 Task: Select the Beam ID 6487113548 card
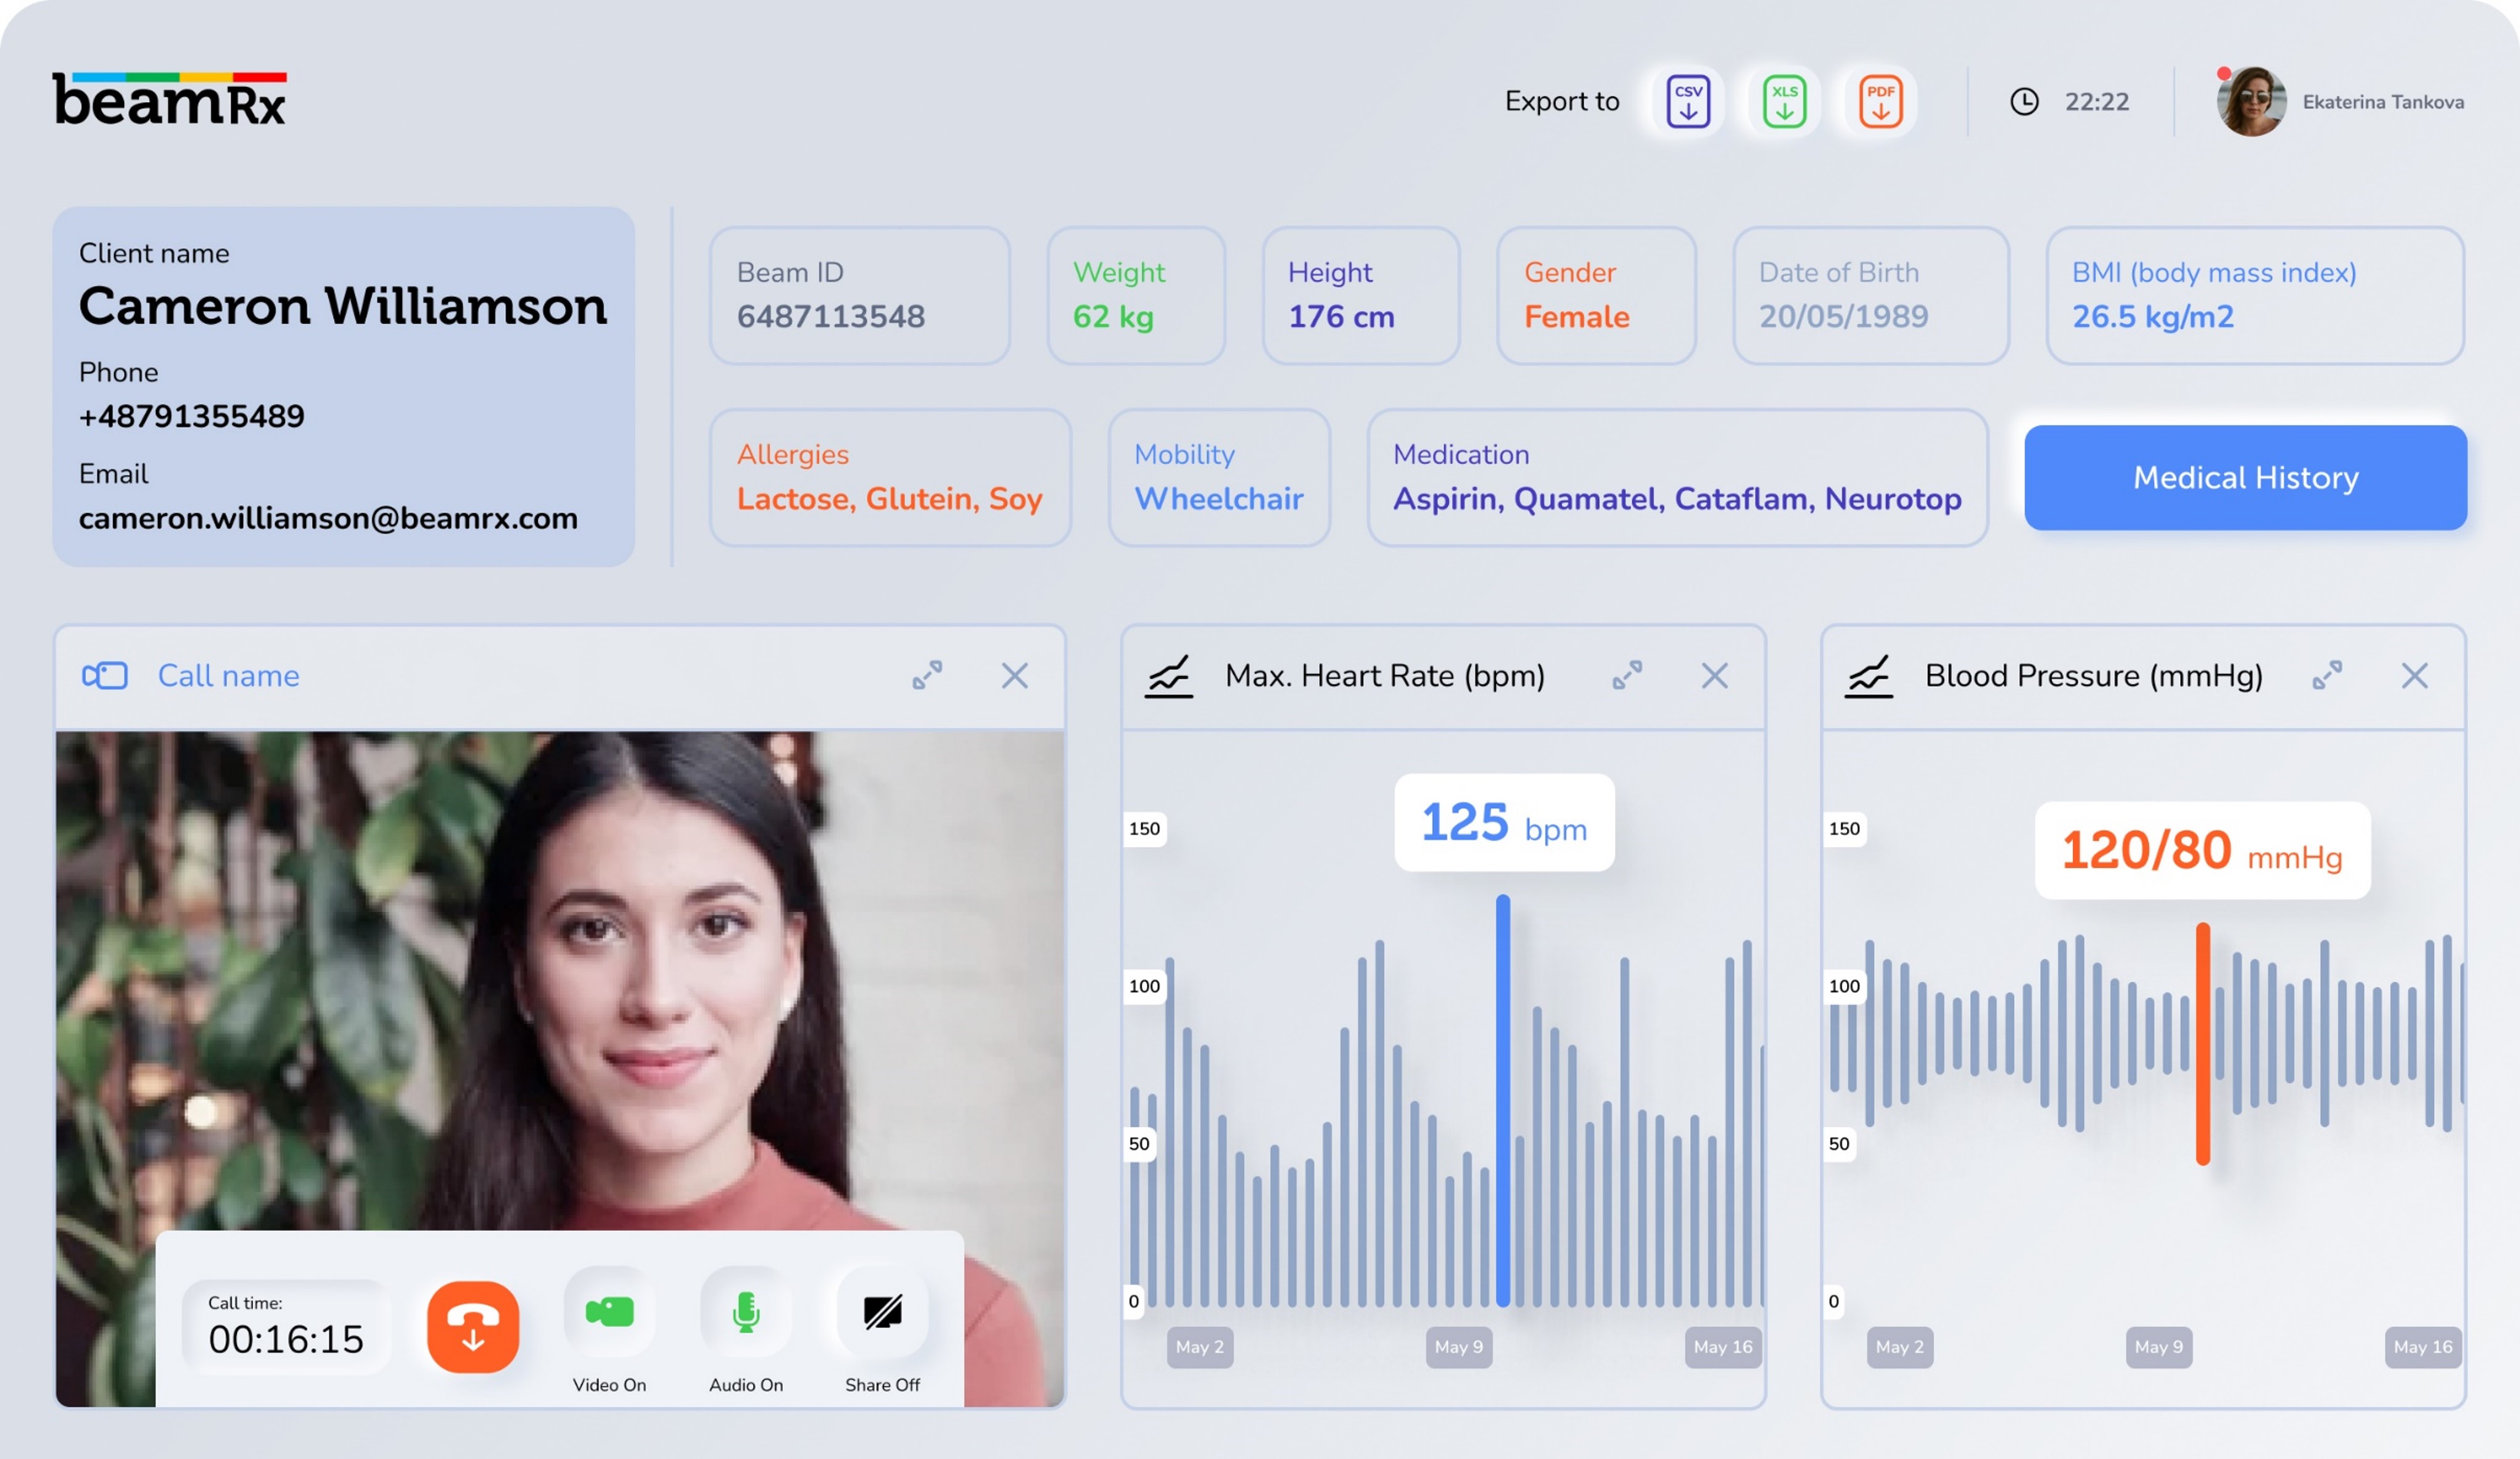click(859, 295)
